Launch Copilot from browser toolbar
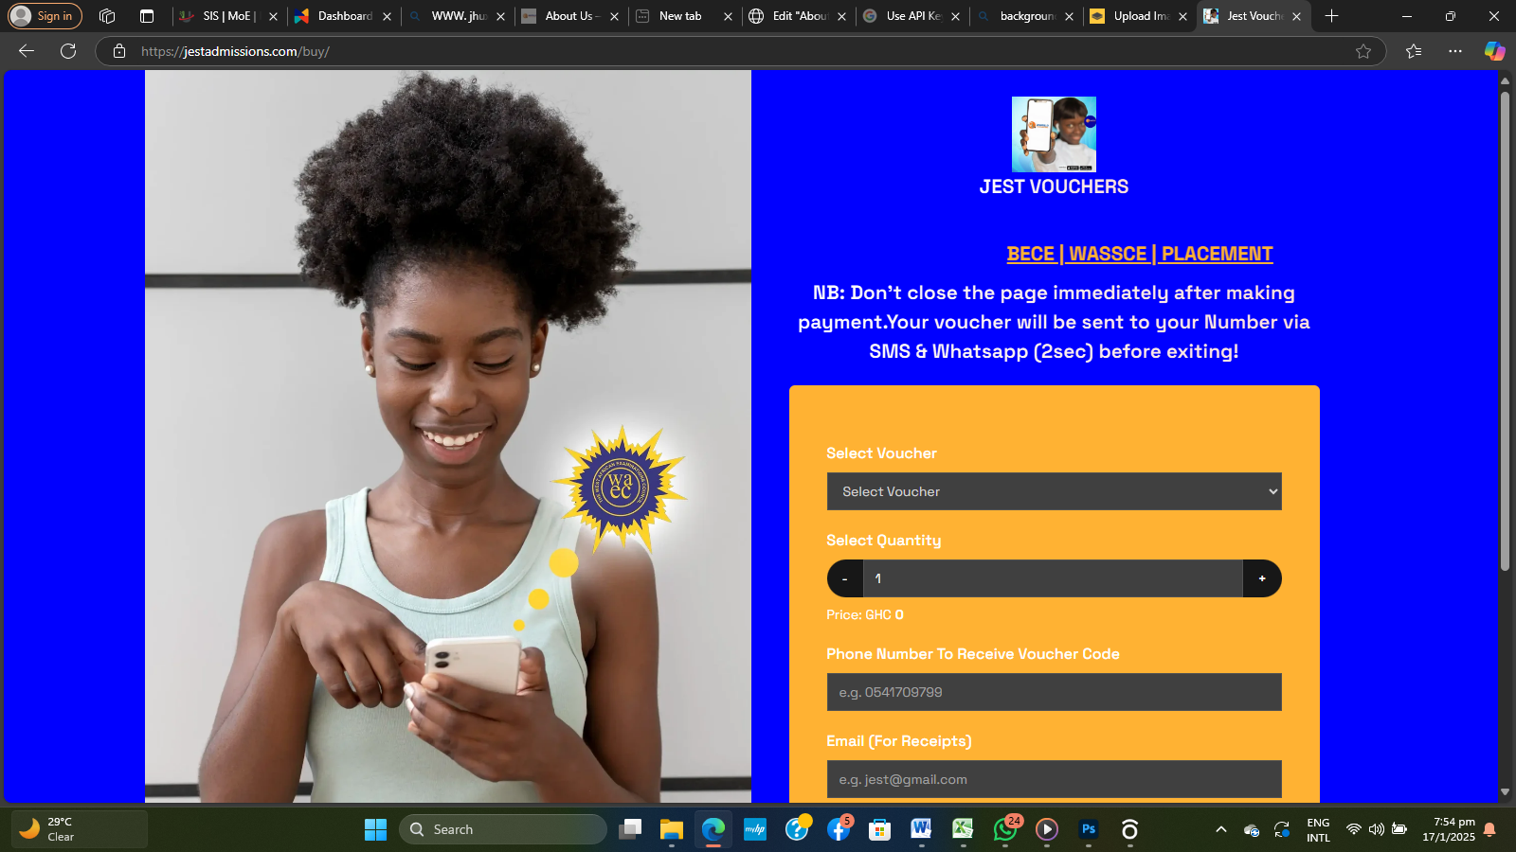This screenshot has height=852, width=1516. coord(1495,51)
